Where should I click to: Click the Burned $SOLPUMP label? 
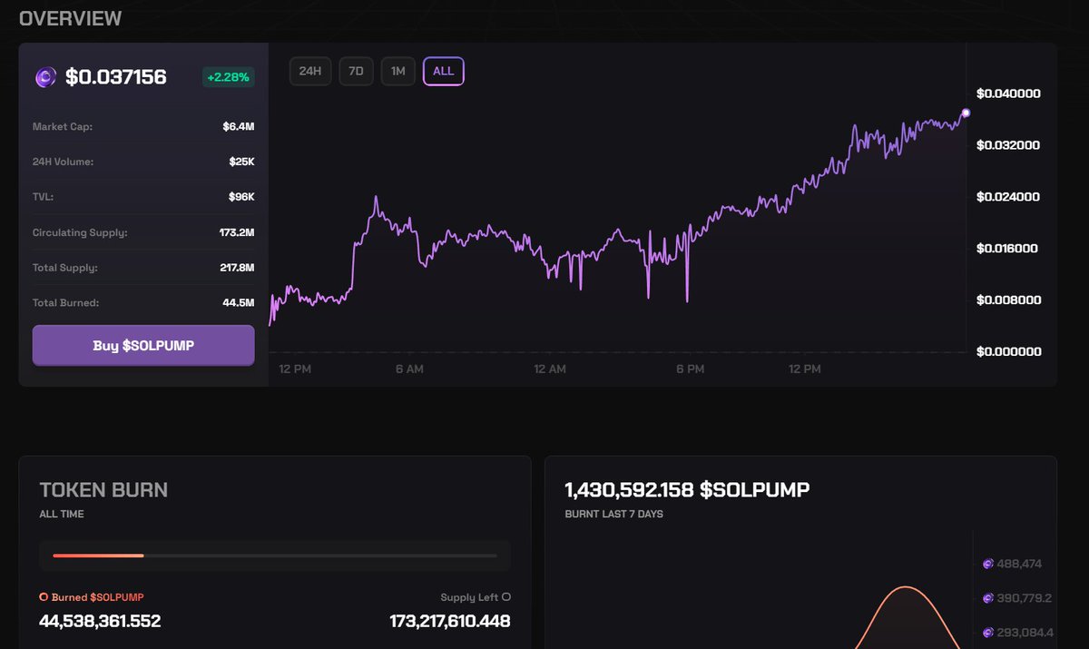(x=98, y=597)
